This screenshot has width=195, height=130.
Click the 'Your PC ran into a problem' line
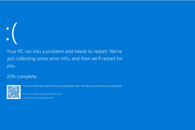(64, 51)
